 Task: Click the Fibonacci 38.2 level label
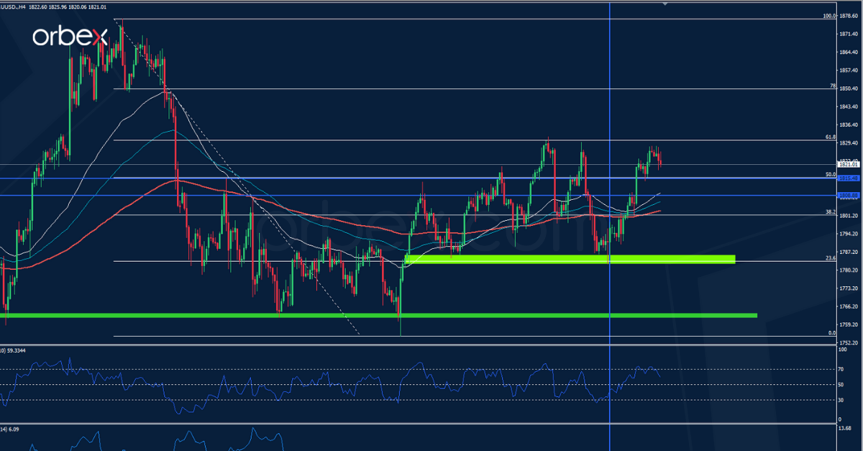point(830,212)
